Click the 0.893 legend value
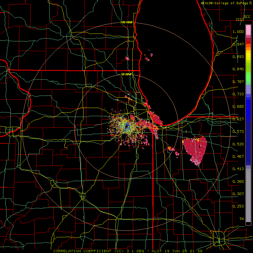This screenshot has height=253, width=253. pos(238,57)
